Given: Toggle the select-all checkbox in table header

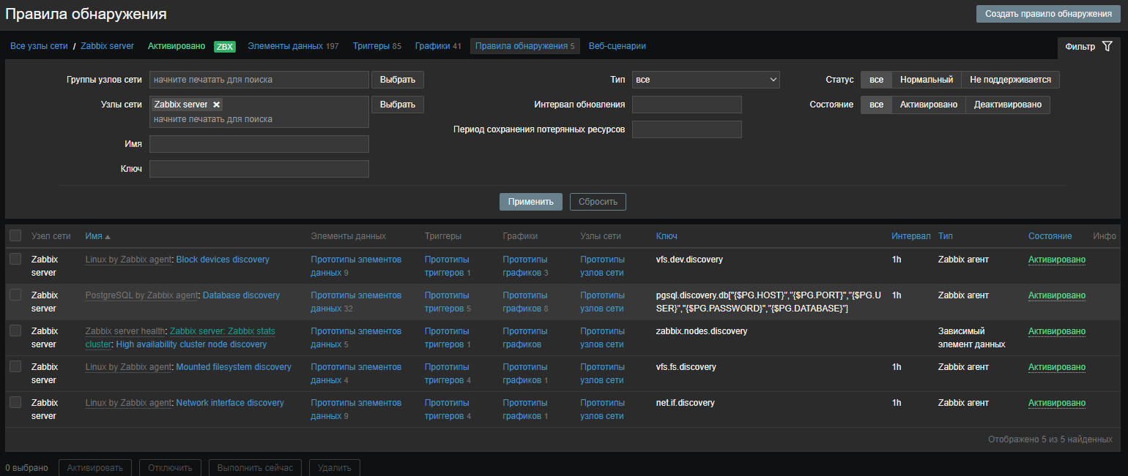Looking at the screenshot, I should coord(15,235).
